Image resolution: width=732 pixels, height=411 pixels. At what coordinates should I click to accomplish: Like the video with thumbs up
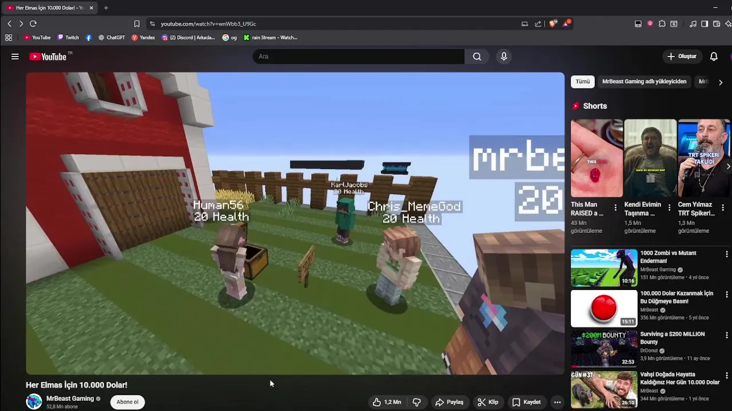[387, 402]
